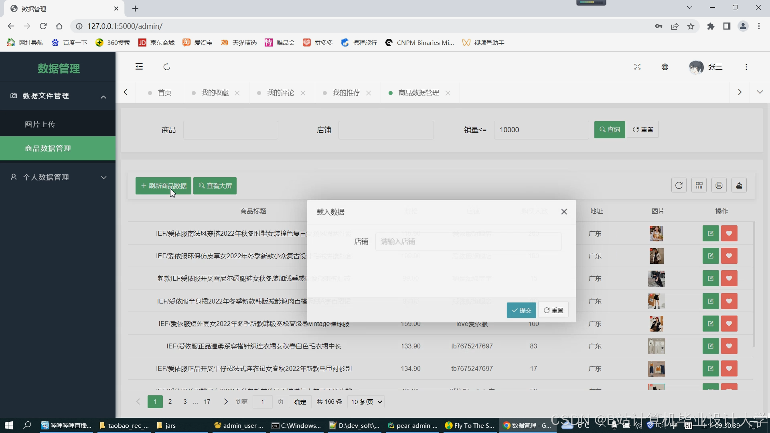Open the 10 条/页 page size dropdown
Screen dimensions: 770x433
pos(367,402)
